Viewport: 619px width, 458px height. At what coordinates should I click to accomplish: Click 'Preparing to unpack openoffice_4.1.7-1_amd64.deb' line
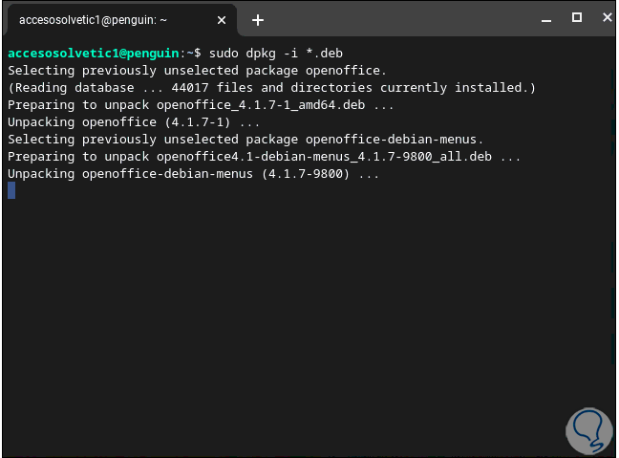(x=201, y=104)
